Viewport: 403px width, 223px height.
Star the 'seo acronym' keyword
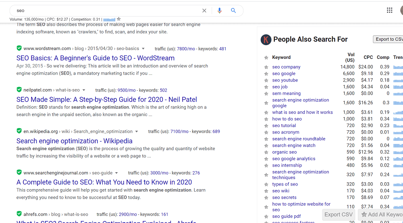point(266,133)
